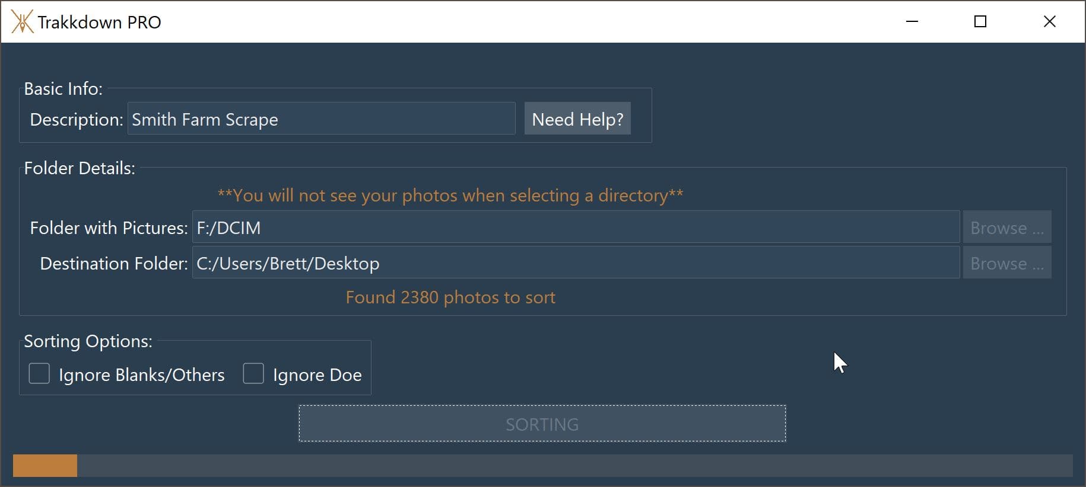Click the 'Folder with Pictures:' label
1086x487 pixels.
point(109,228)
